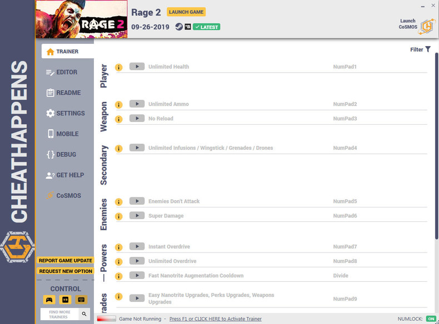The height and width of the screenshot is (324, 439).
Task: Turn on Super Damage
Action: tap(137, 216)
